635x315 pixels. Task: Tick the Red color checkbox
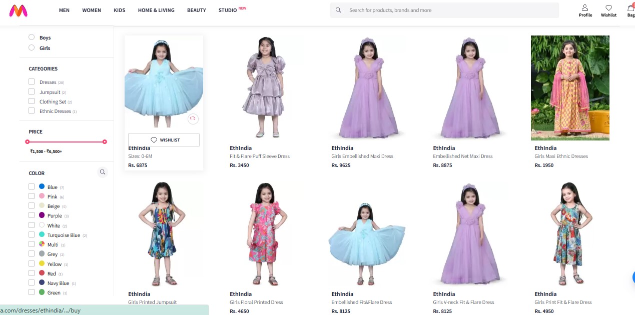point(32,273)
